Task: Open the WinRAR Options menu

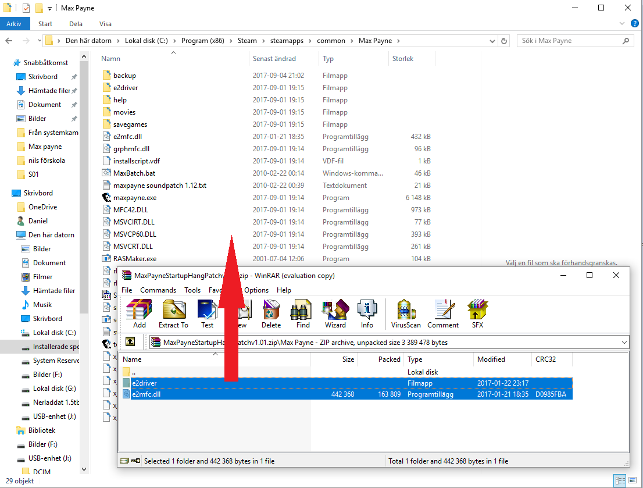Action: (x=256, y=290)
